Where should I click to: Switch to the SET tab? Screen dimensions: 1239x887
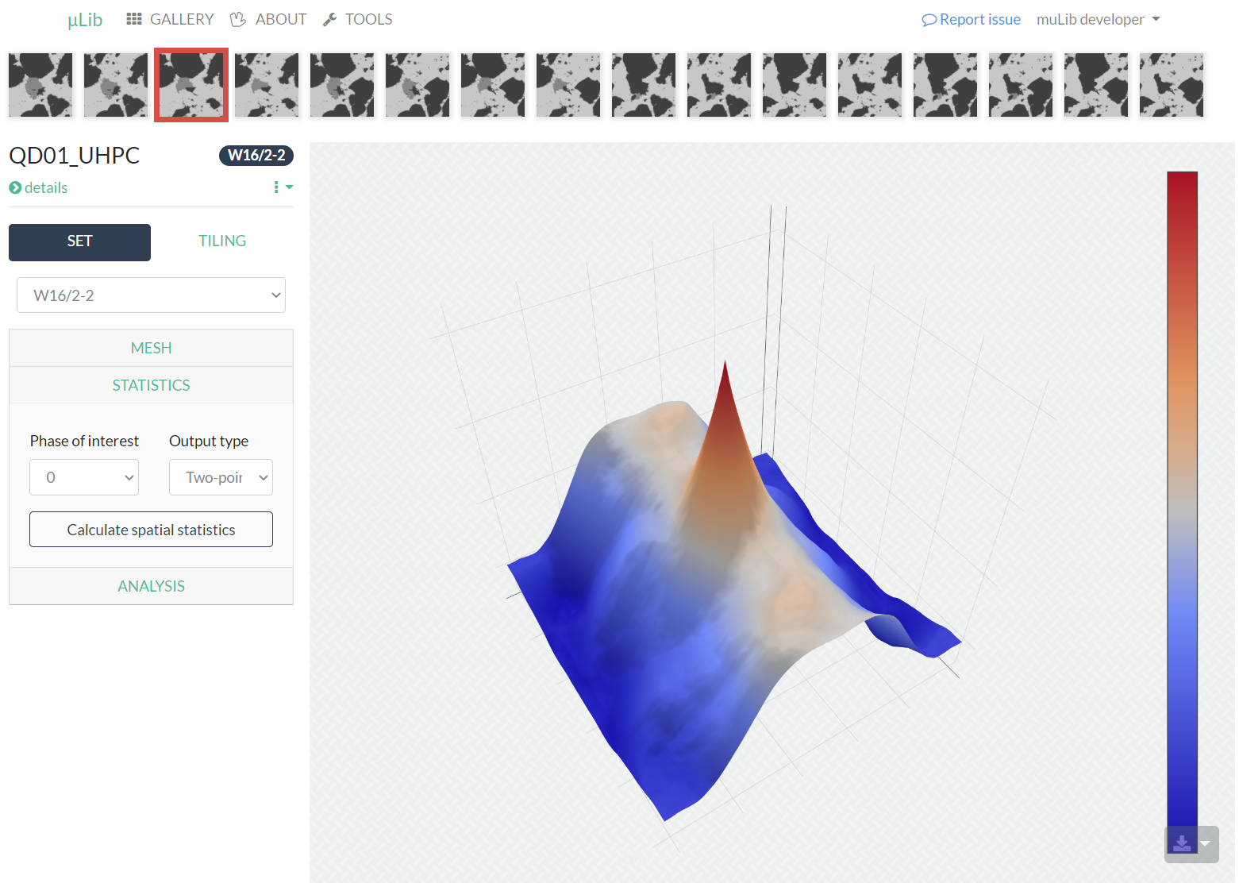pyautogui.click(x=79, y=242)
